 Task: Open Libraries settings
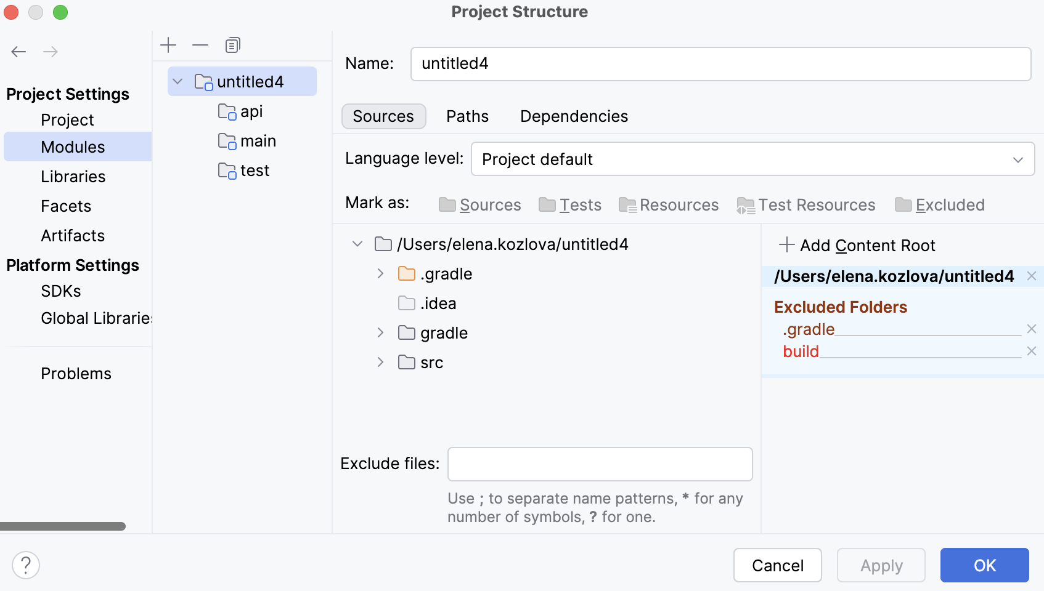coord(73,177)
